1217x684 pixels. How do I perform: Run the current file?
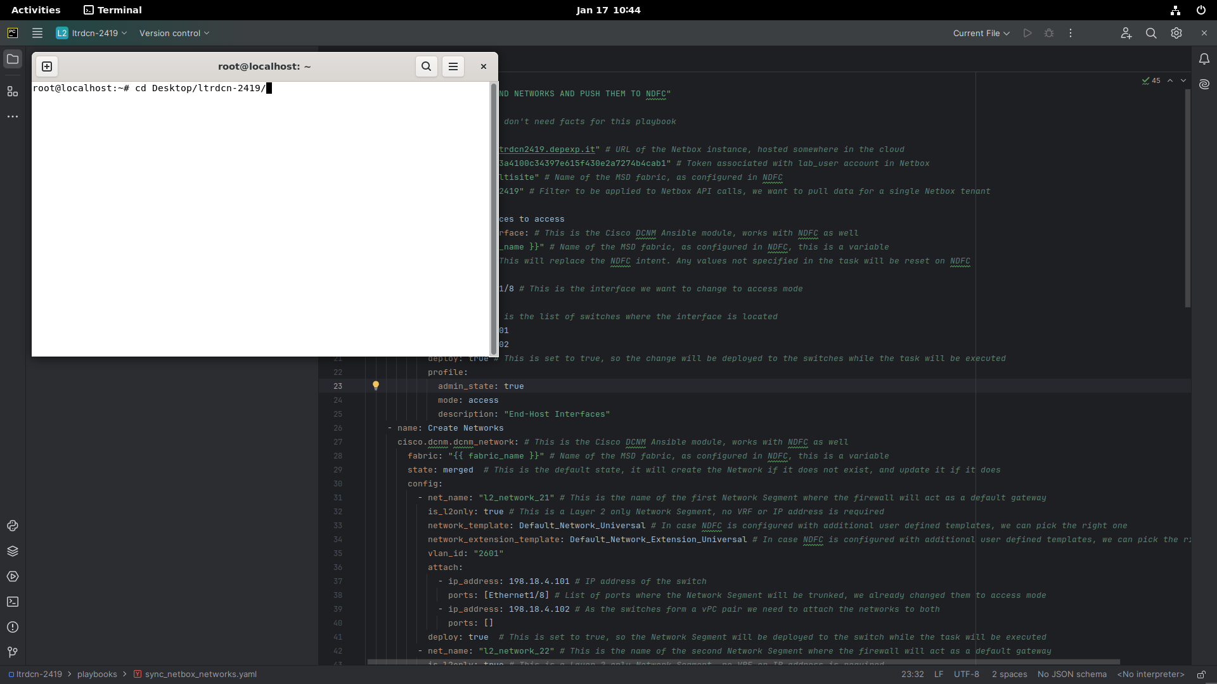pos(1027,33)
